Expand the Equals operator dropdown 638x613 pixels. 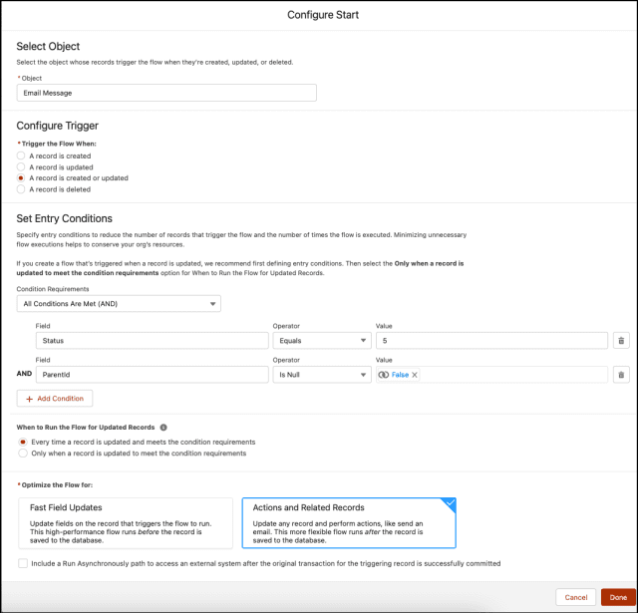319,341
